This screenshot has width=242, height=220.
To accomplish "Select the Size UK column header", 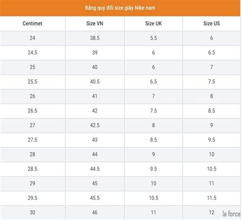I will point(154,23).
